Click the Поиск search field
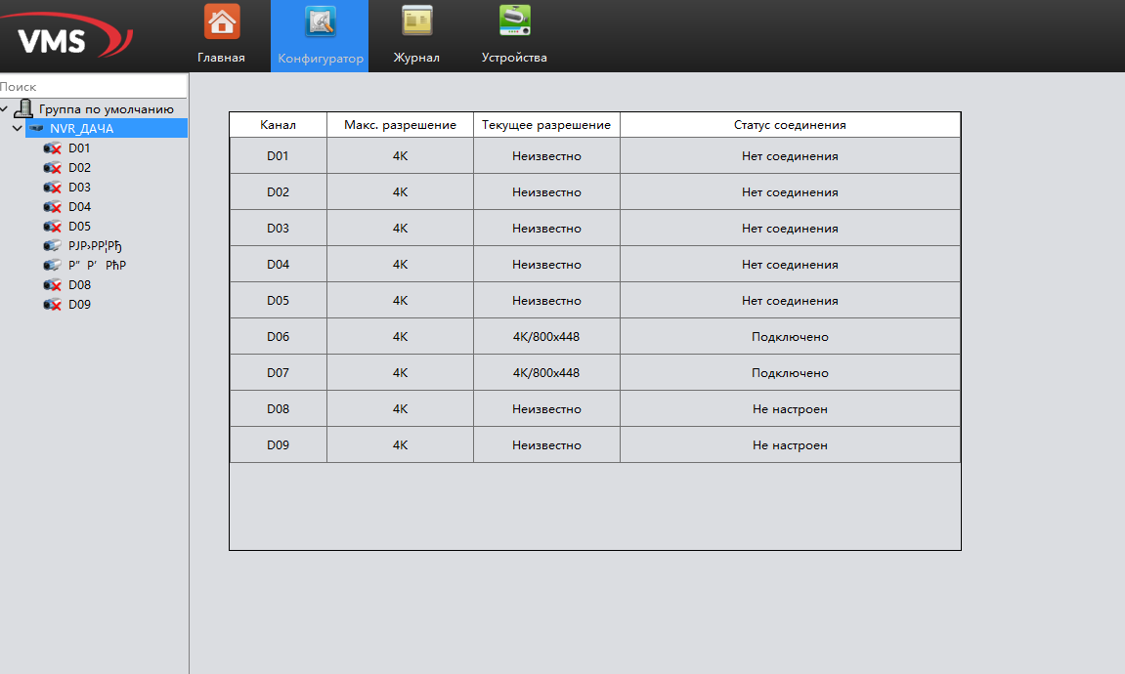Image resolution: width=1125 pixels, height=674 pixels. 93,87
